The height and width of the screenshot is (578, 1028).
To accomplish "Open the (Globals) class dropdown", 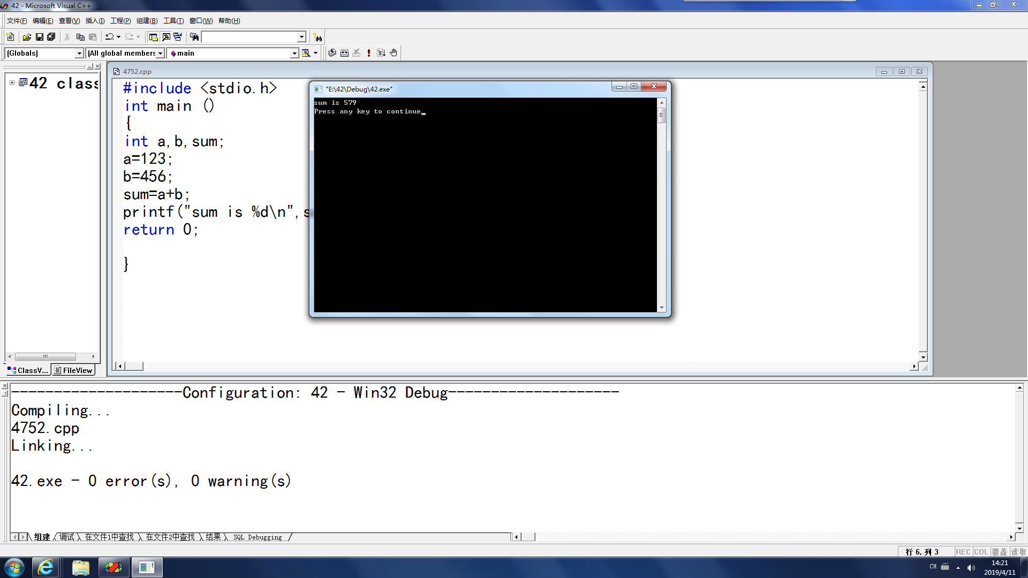I will [x=79, y=53].
